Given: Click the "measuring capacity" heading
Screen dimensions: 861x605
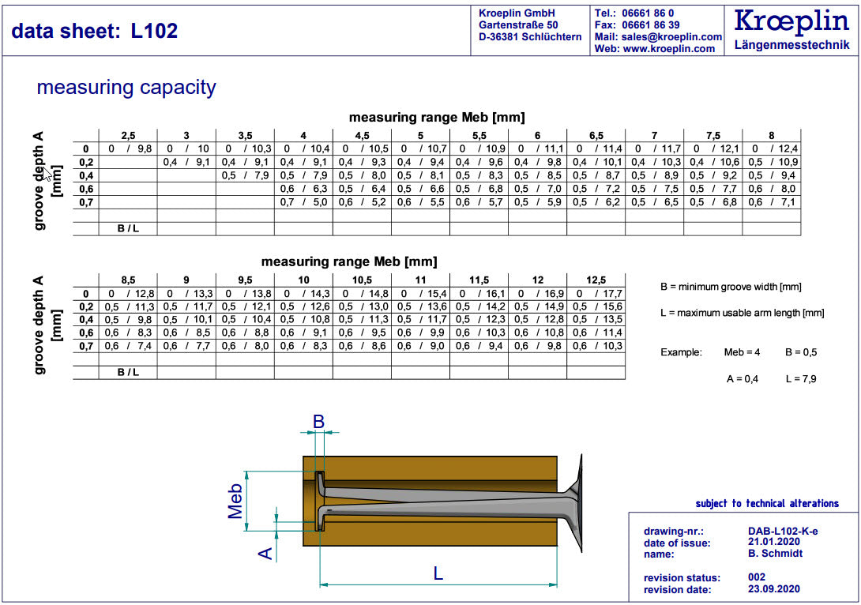Looking at the screenshot, I should [126, 87].
